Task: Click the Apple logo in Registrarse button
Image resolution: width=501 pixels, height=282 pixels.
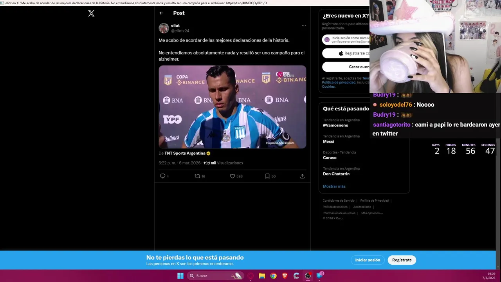Action: pos(341,53)
